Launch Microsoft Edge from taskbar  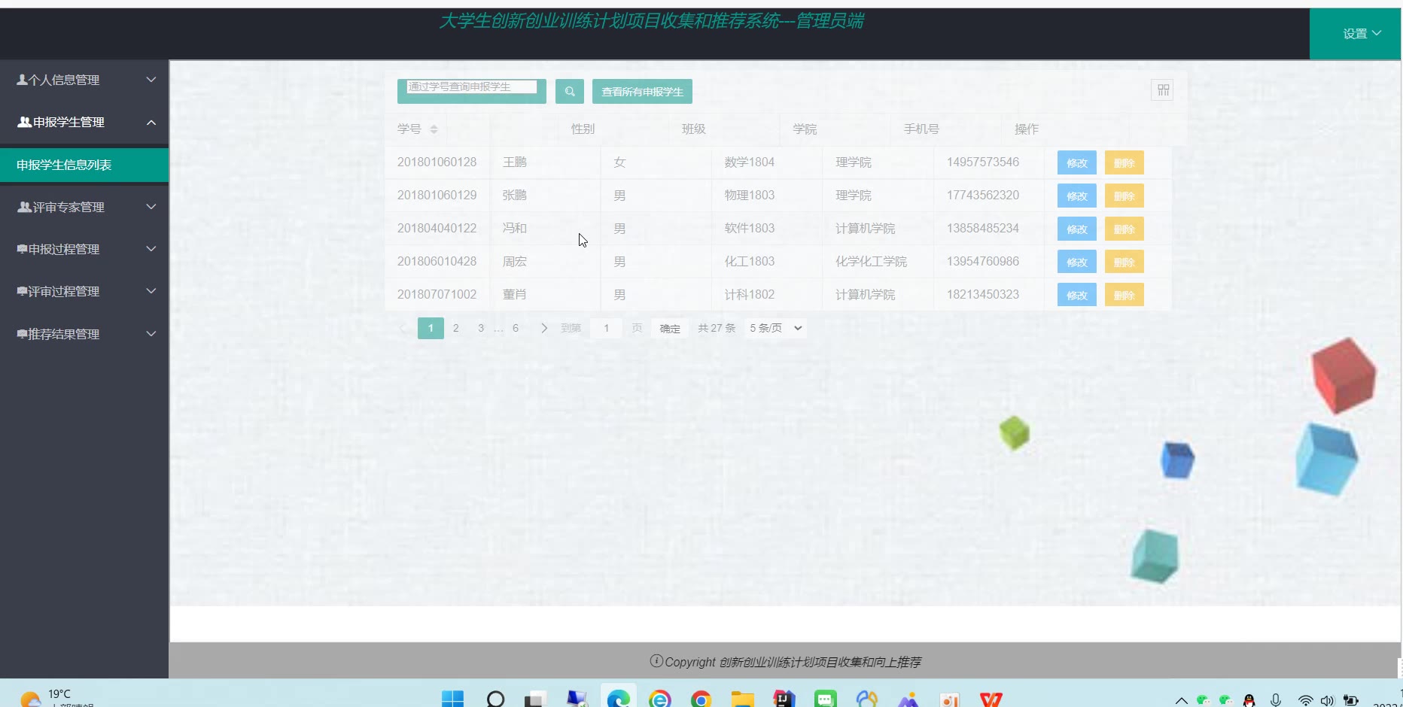click(619, 699)
